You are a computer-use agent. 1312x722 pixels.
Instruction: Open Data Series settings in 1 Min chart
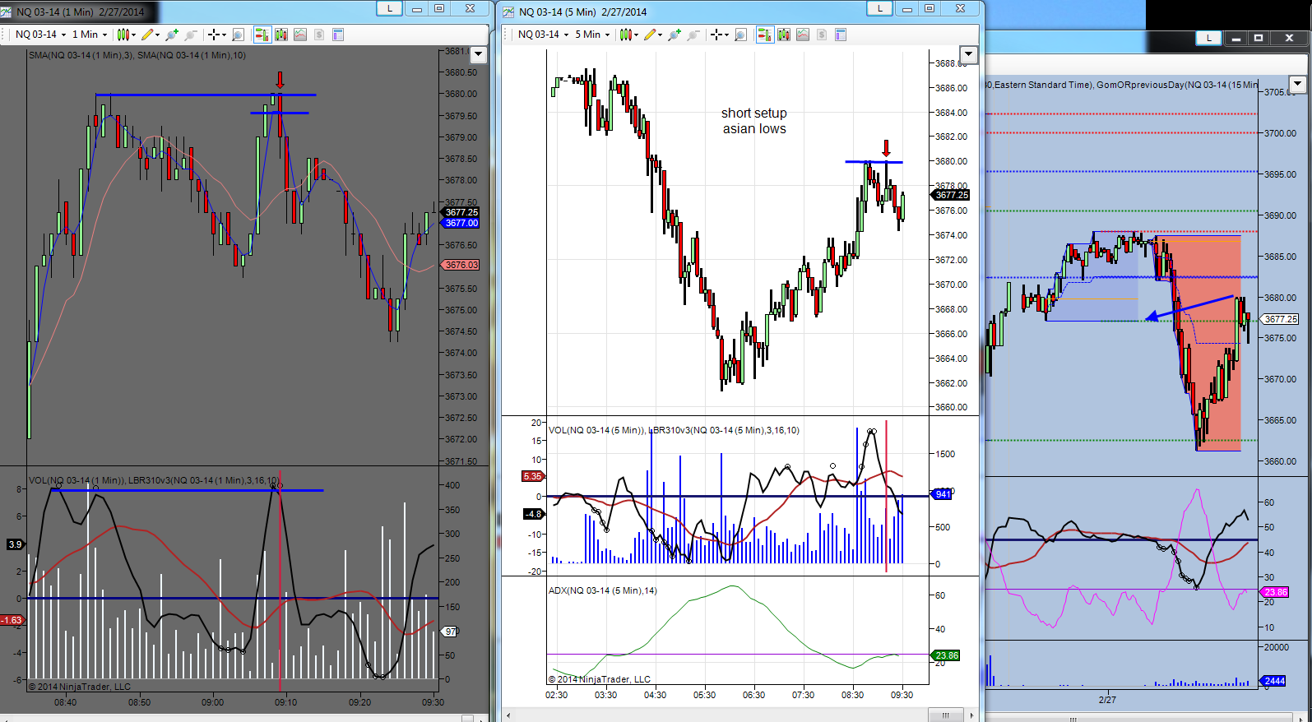pyautogui.click(x=281, y=35)
